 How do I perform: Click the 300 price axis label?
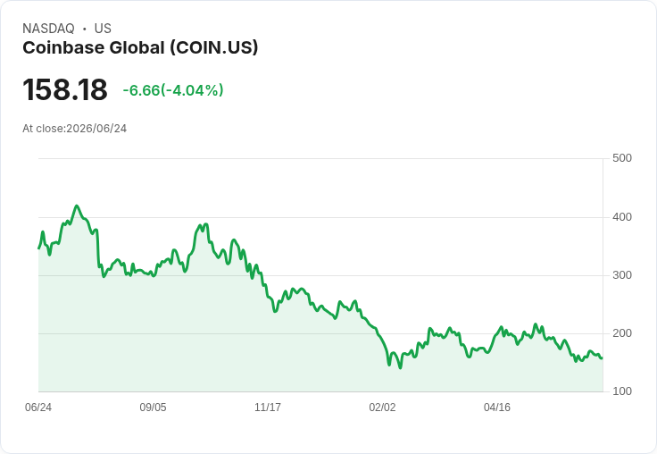[x=622, y=275]
